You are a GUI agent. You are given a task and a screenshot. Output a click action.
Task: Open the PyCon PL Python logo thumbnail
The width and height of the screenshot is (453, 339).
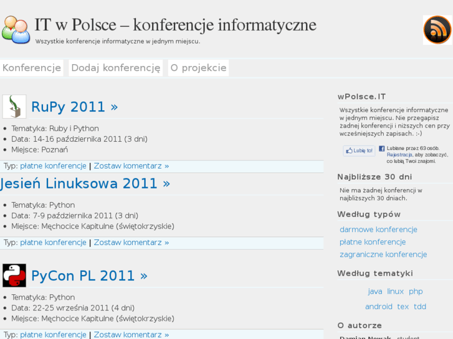[x=14, y=275]
